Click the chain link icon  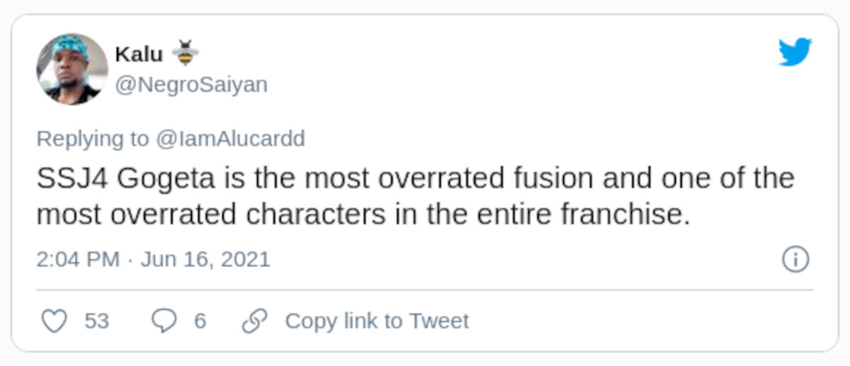tap(254, 321)
